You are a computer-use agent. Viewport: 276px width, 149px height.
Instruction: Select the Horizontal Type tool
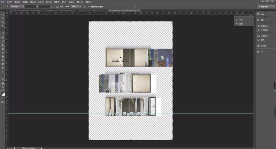coord(3,72)
